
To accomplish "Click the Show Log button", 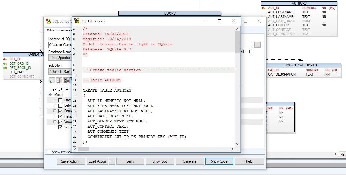I will (160, 161).
